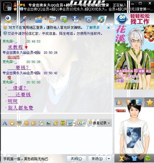Viewport: 154px width, 163px height.
Task: Share music with note icon
Action: (56, 123)
